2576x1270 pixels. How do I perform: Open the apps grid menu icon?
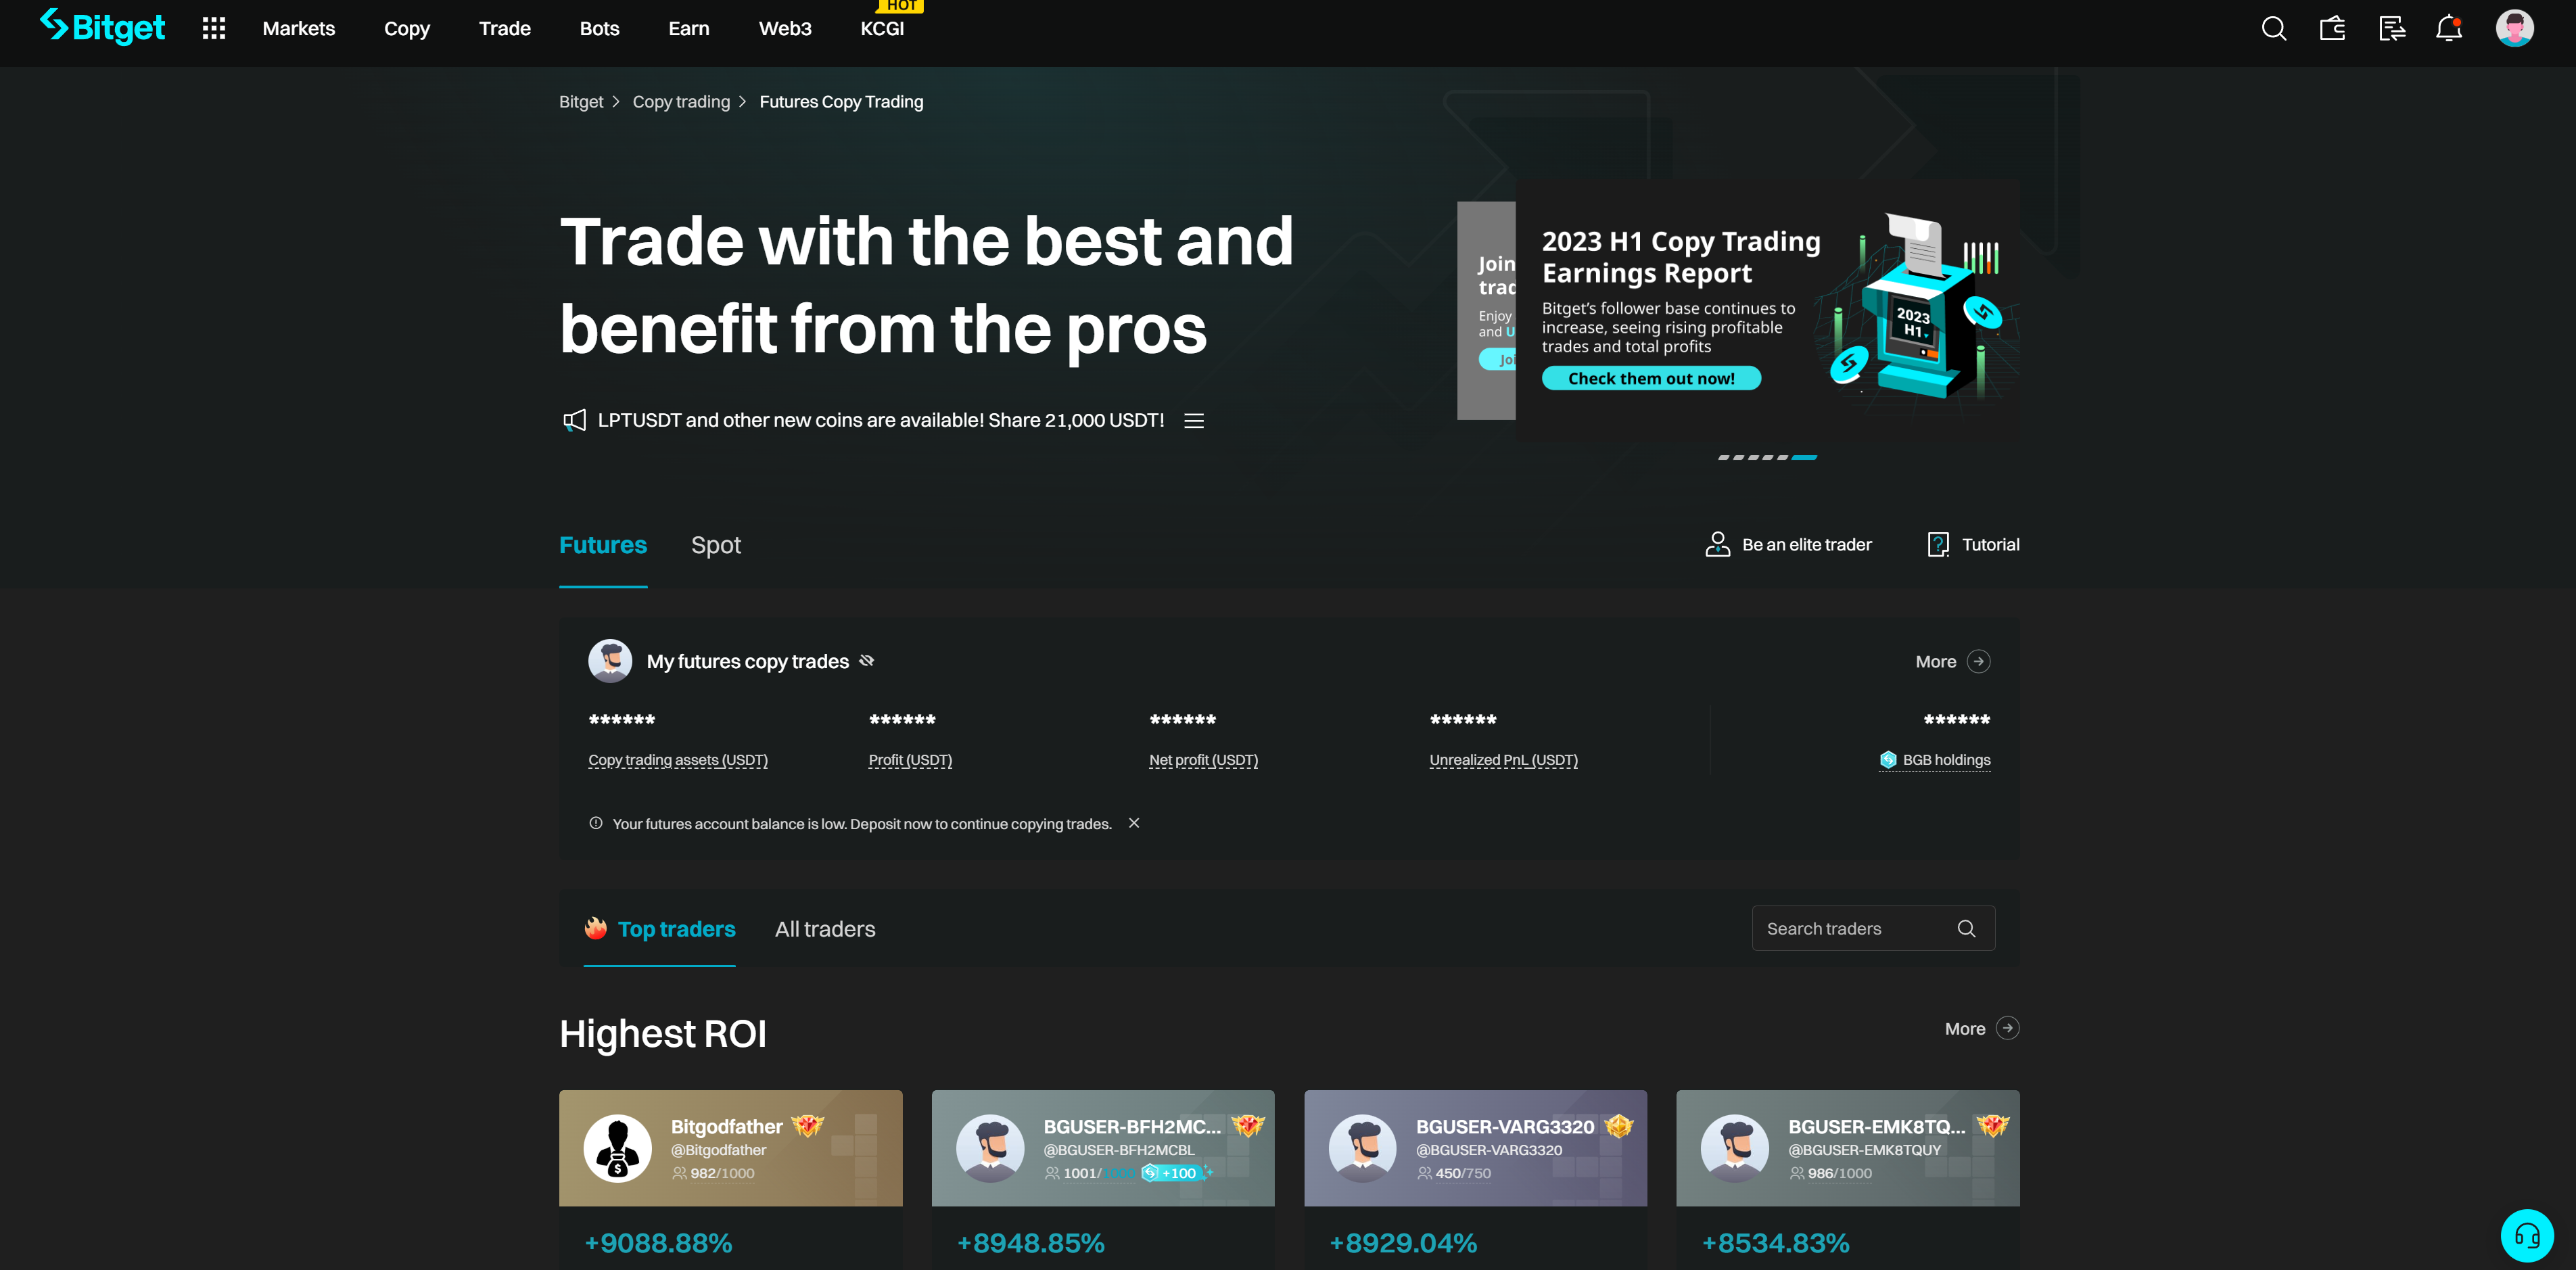(214, 29)
